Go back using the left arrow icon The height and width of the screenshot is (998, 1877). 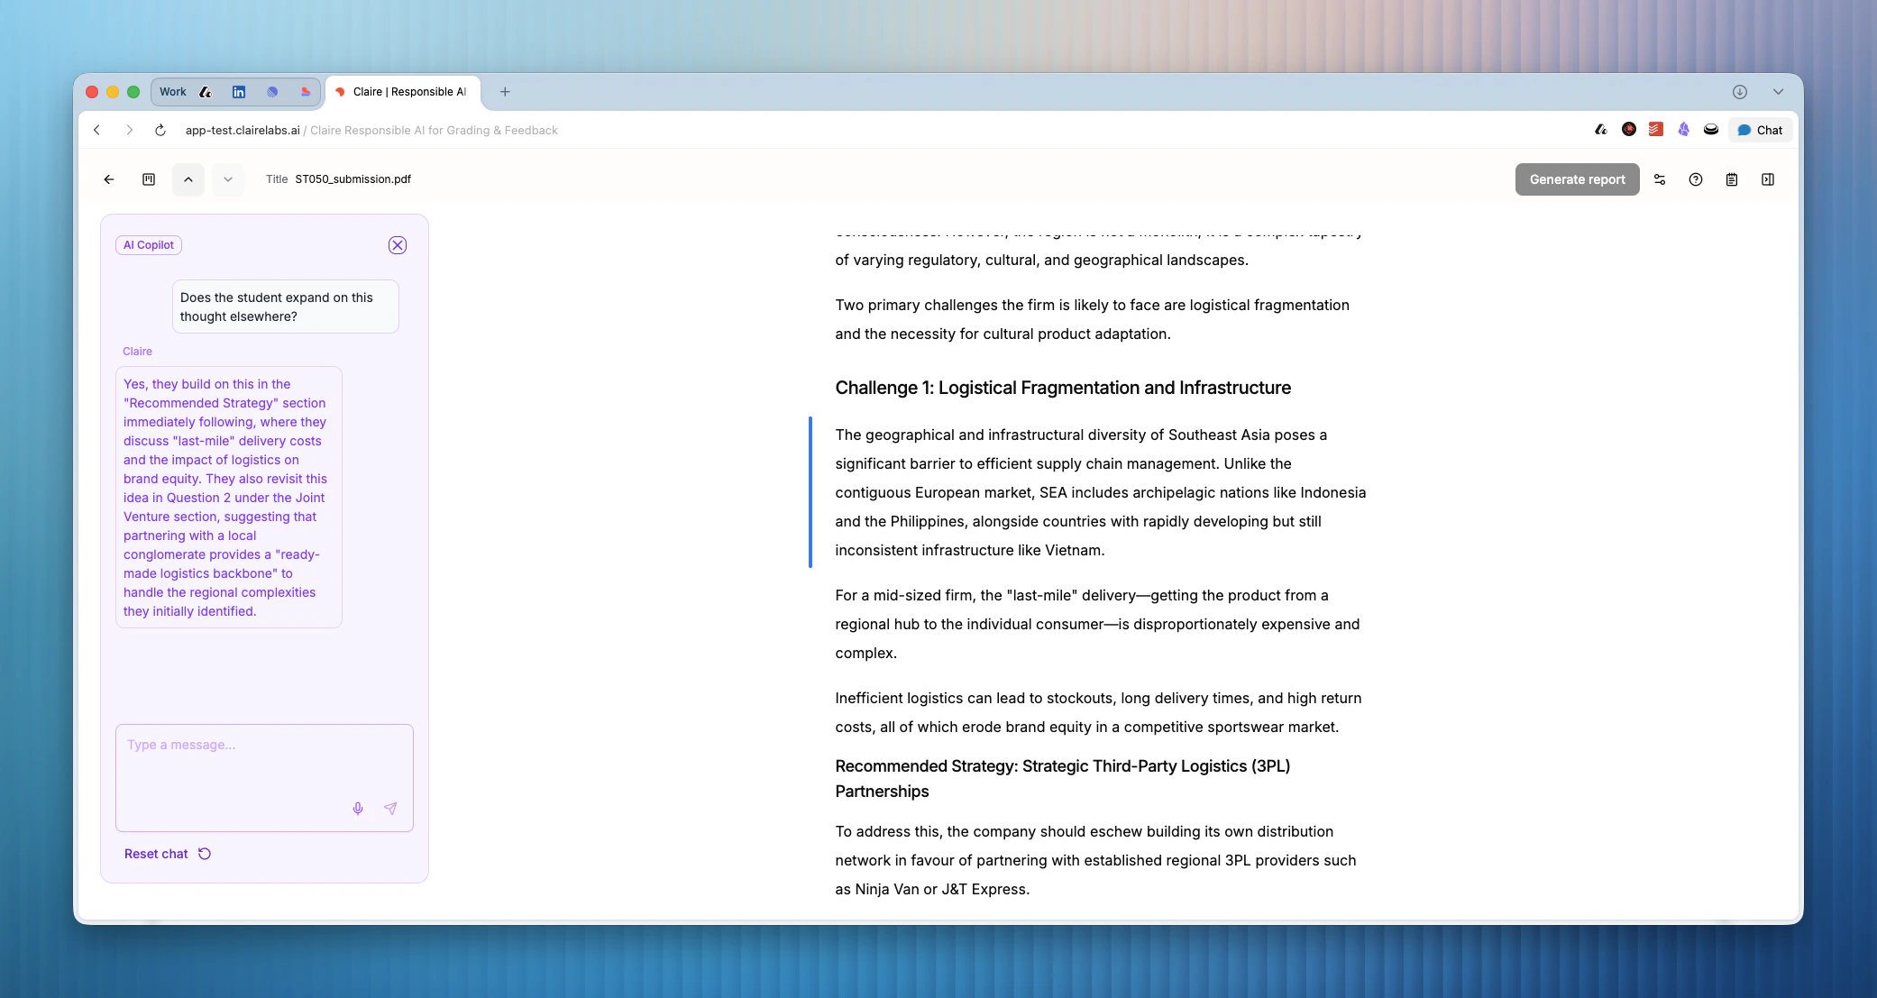coord(109,179)
